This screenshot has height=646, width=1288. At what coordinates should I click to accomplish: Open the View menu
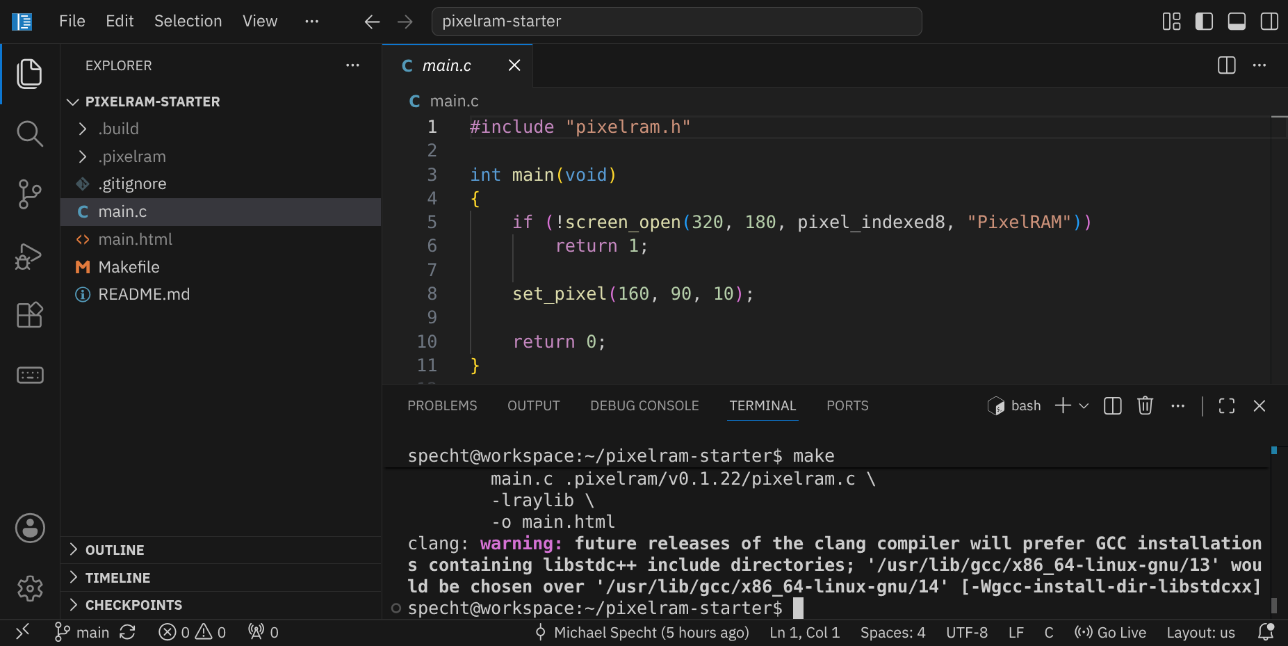coord(260,22)
